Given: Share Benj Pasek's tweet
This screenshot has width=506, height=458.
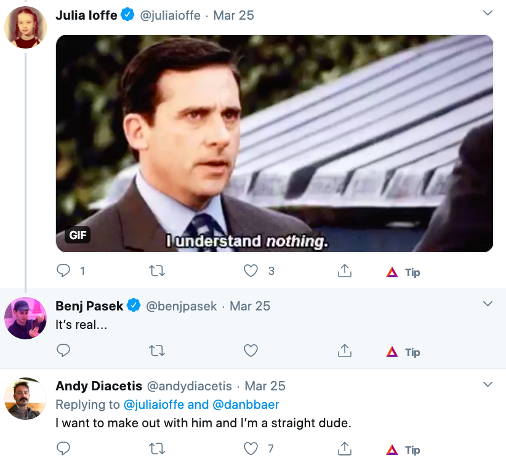Looking at the screenshot, I should (x=345, y=350).
